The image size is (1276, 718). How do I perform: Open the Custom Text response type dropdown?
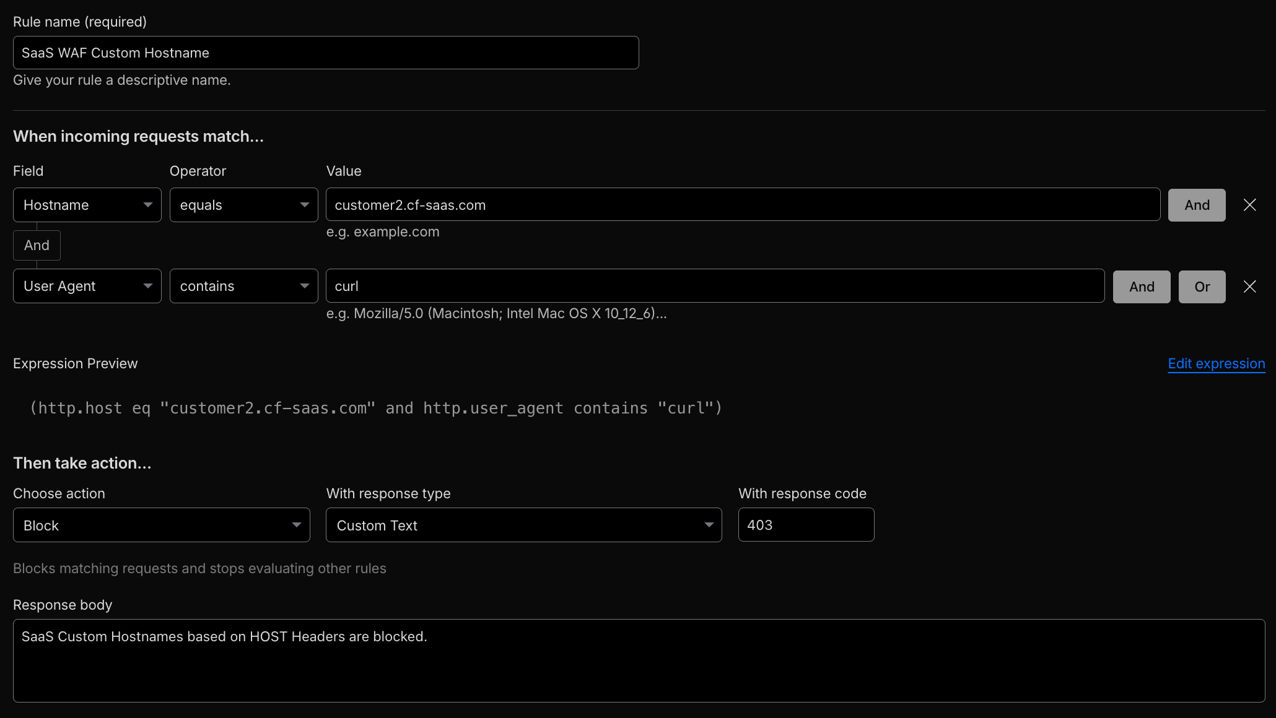[523, 525]
